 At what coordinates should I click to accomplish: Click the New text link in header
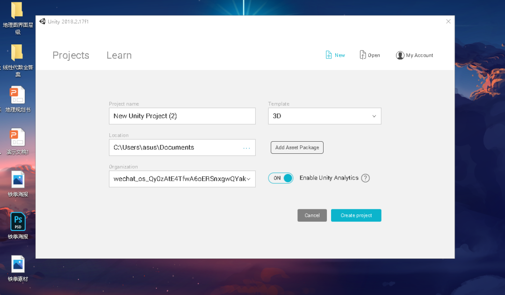click(x=340, y=55)
